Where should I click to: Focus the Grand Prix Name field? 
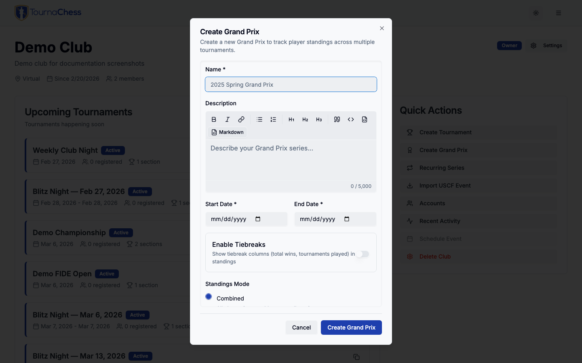(291, 85)
